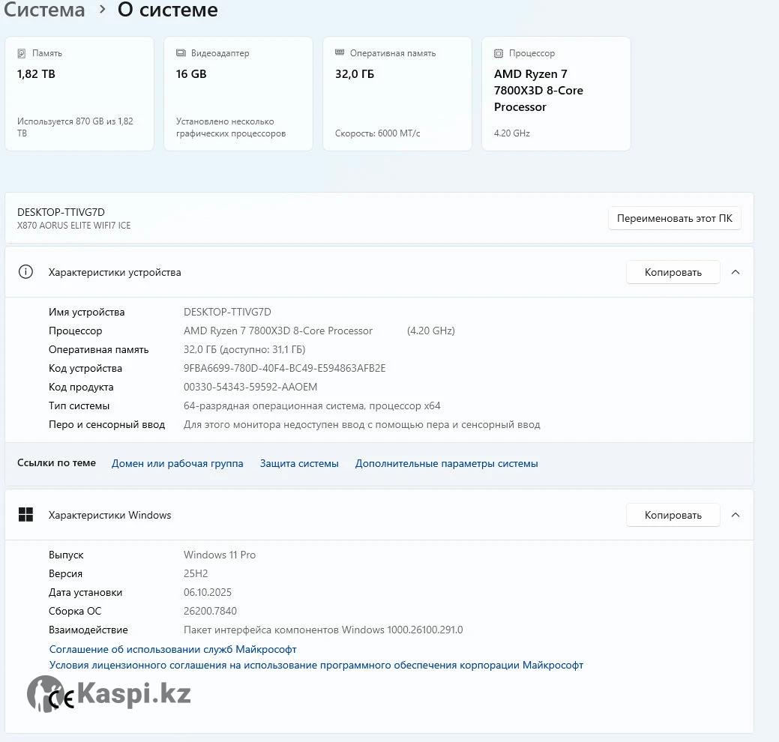Viewport: 779px width, 742px height.
Task: Open the Видеоадаптер 16 GB card
Action: coord(238,94)
